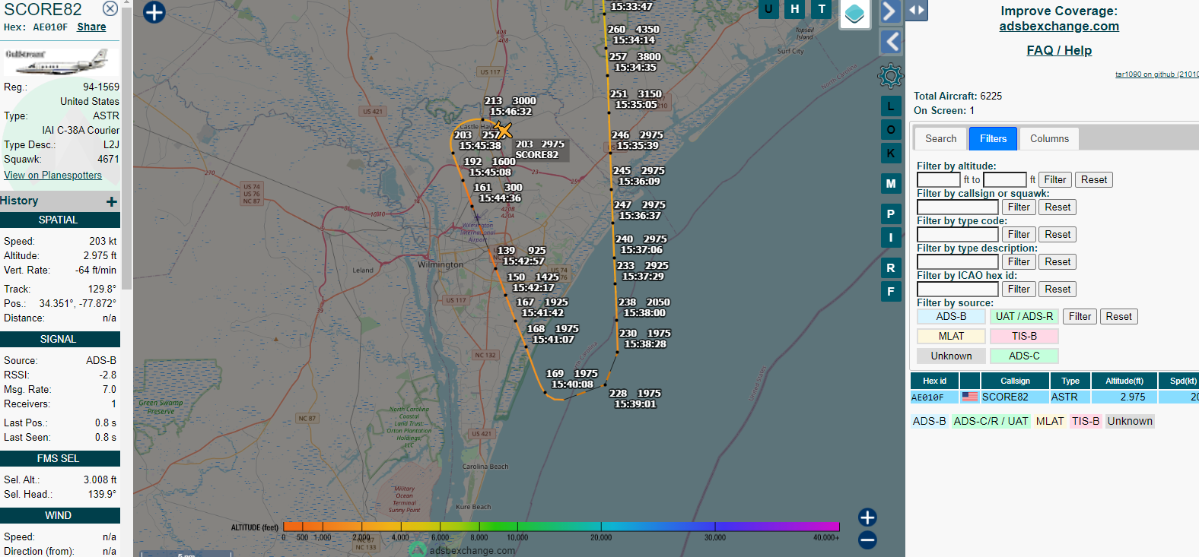Open the map layers selector icon
Image resolution: width=1199 pixels, height=557 pixels.
click(855, 14)
